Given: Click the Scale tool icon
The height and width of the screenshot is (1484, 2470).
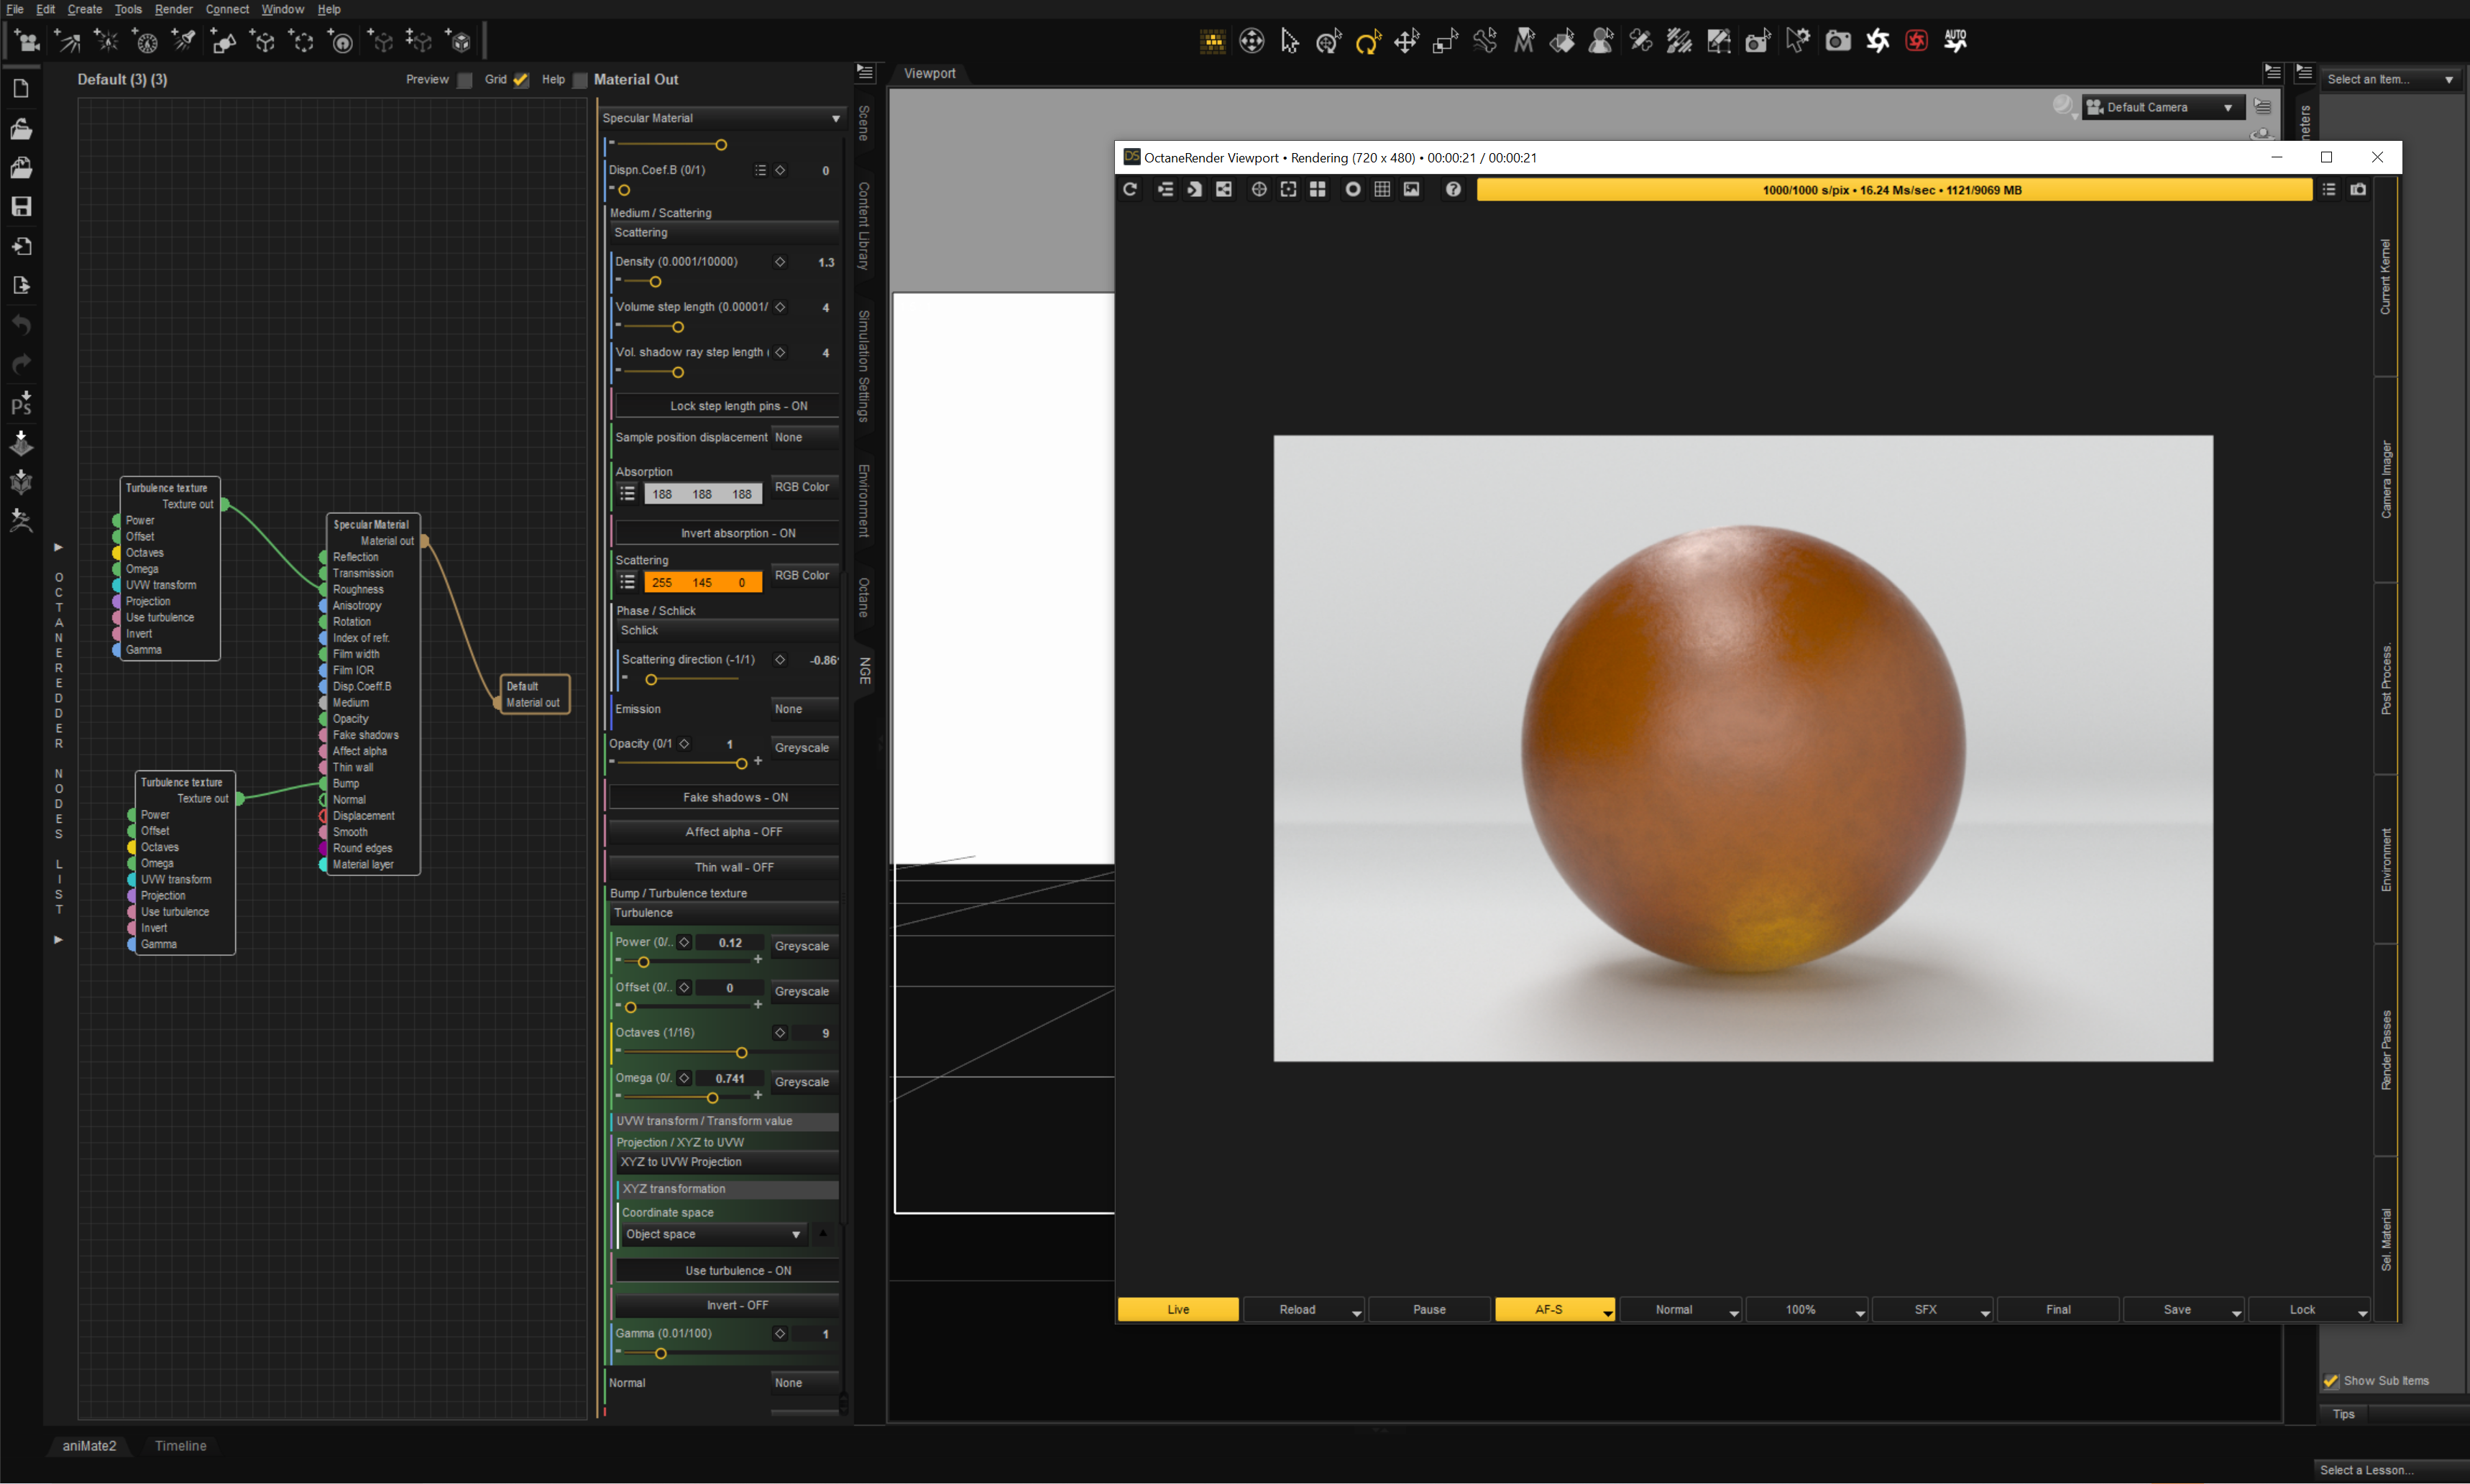Looking at the screenshot, I should (x=1445, y=41).
